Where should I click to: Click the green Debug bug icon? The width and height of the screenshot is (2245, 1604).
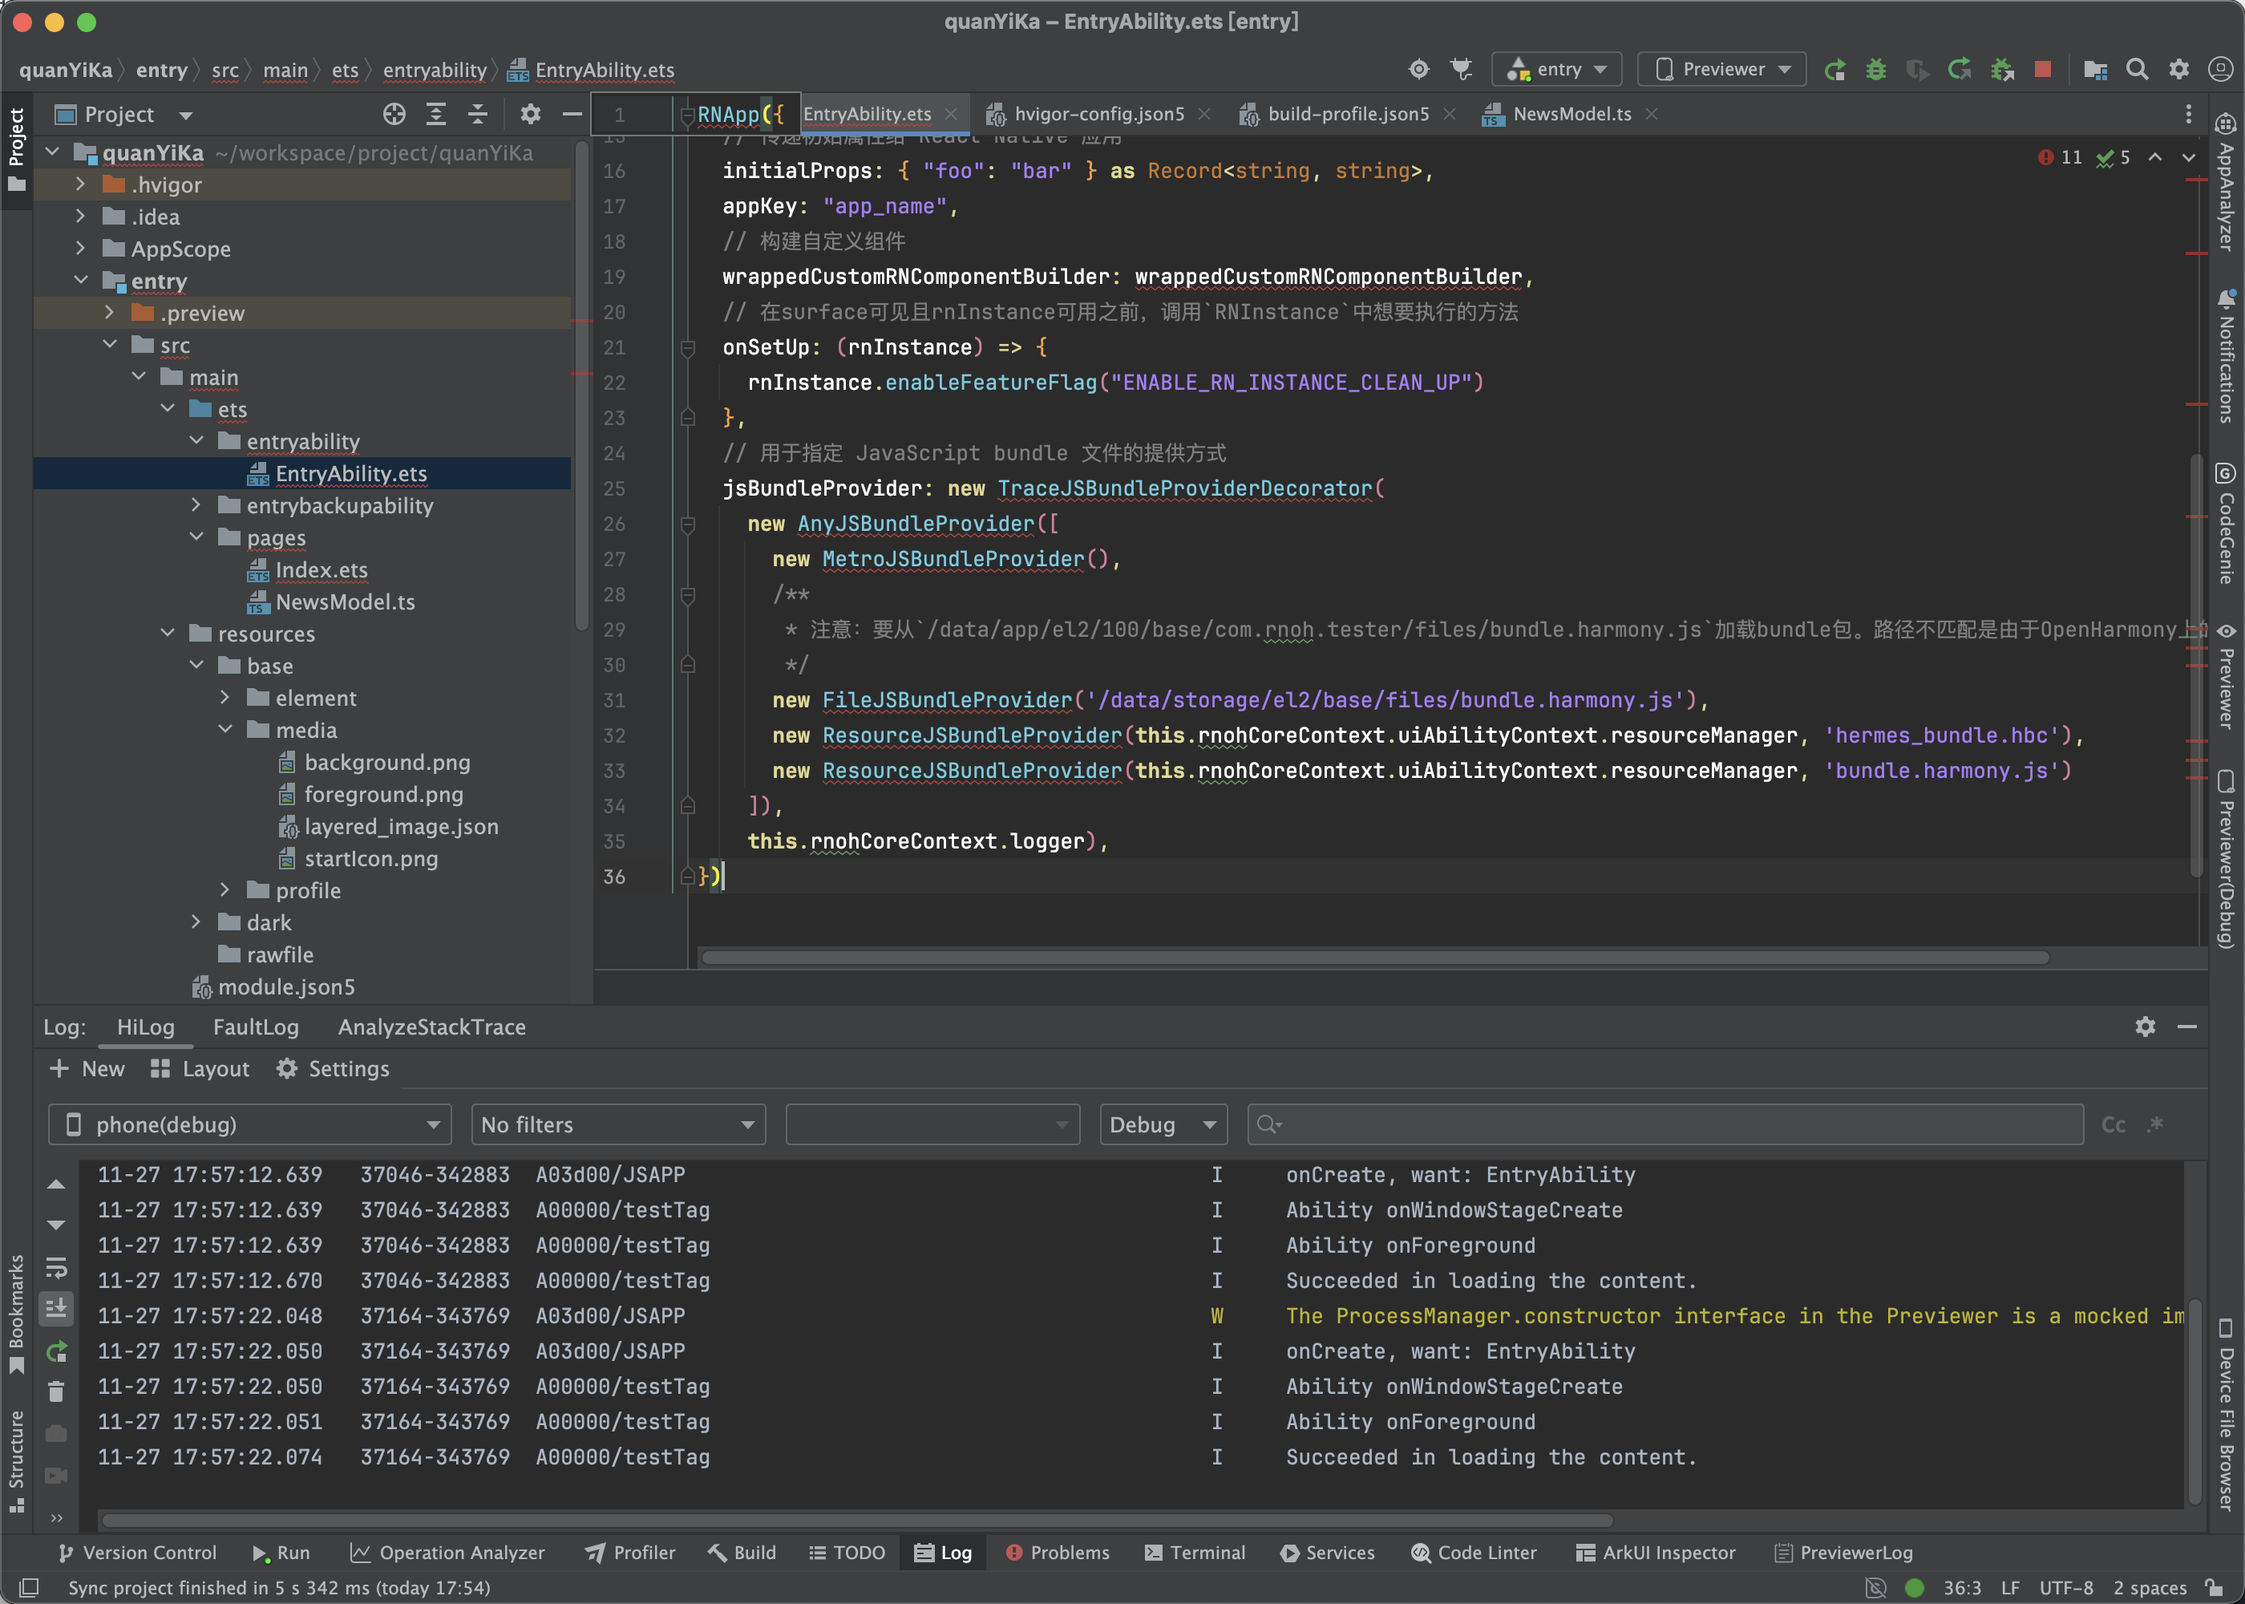point(1875,69)
